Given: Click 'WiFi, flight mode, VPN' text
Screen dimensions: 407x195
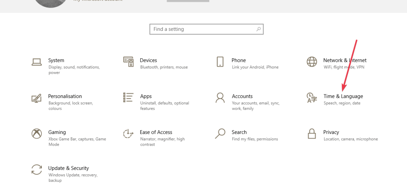Looking at the screenshot, I should 344,67.
